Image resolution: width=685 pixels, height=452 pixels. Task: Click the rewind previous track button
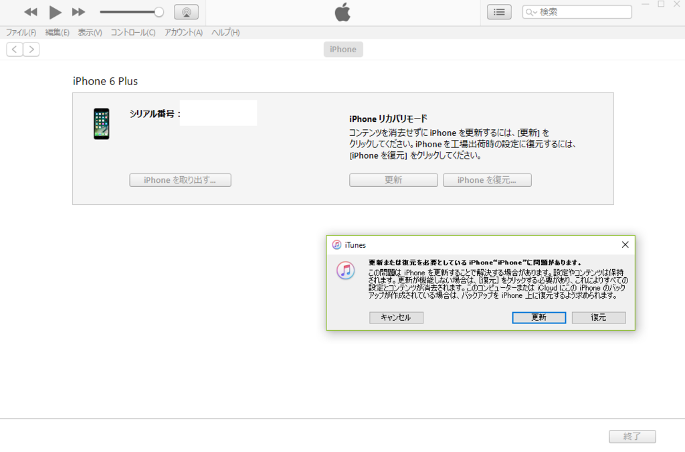point(31,12)
